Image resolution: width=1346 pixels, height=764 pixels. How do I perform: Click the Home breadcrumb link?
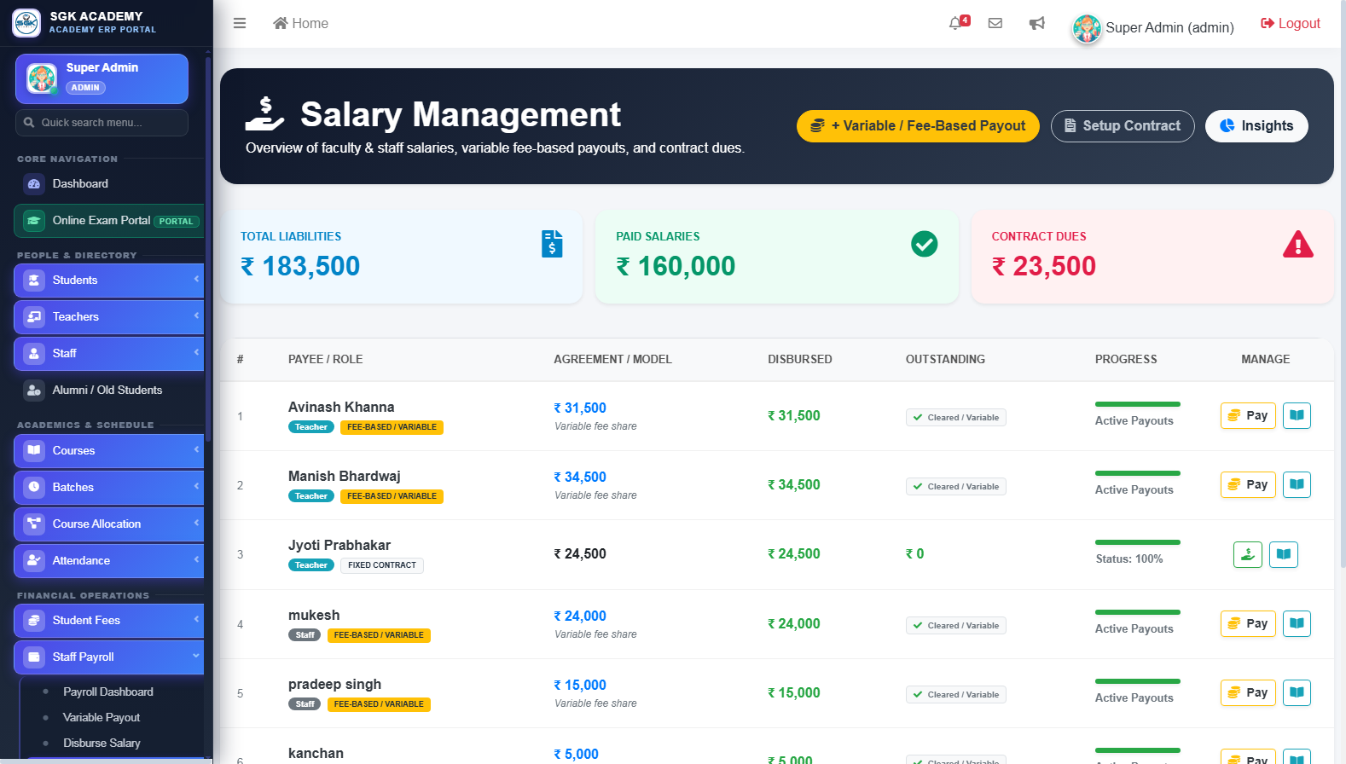point(300,23)
